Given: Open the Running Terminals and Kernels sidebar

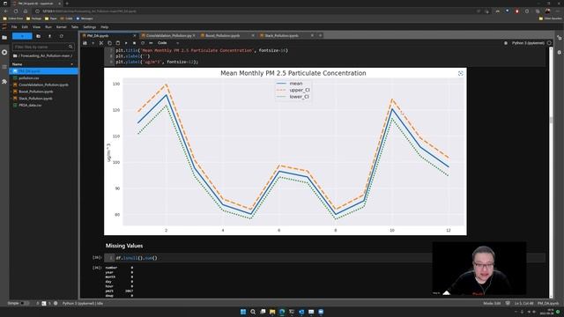Looking at the screenshot, I should pyautogui.click(x=4, y=52).
